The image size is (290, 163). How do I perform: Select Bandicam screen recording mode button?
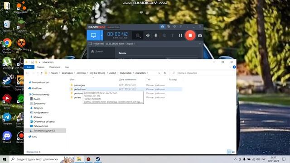click(93, 35)
